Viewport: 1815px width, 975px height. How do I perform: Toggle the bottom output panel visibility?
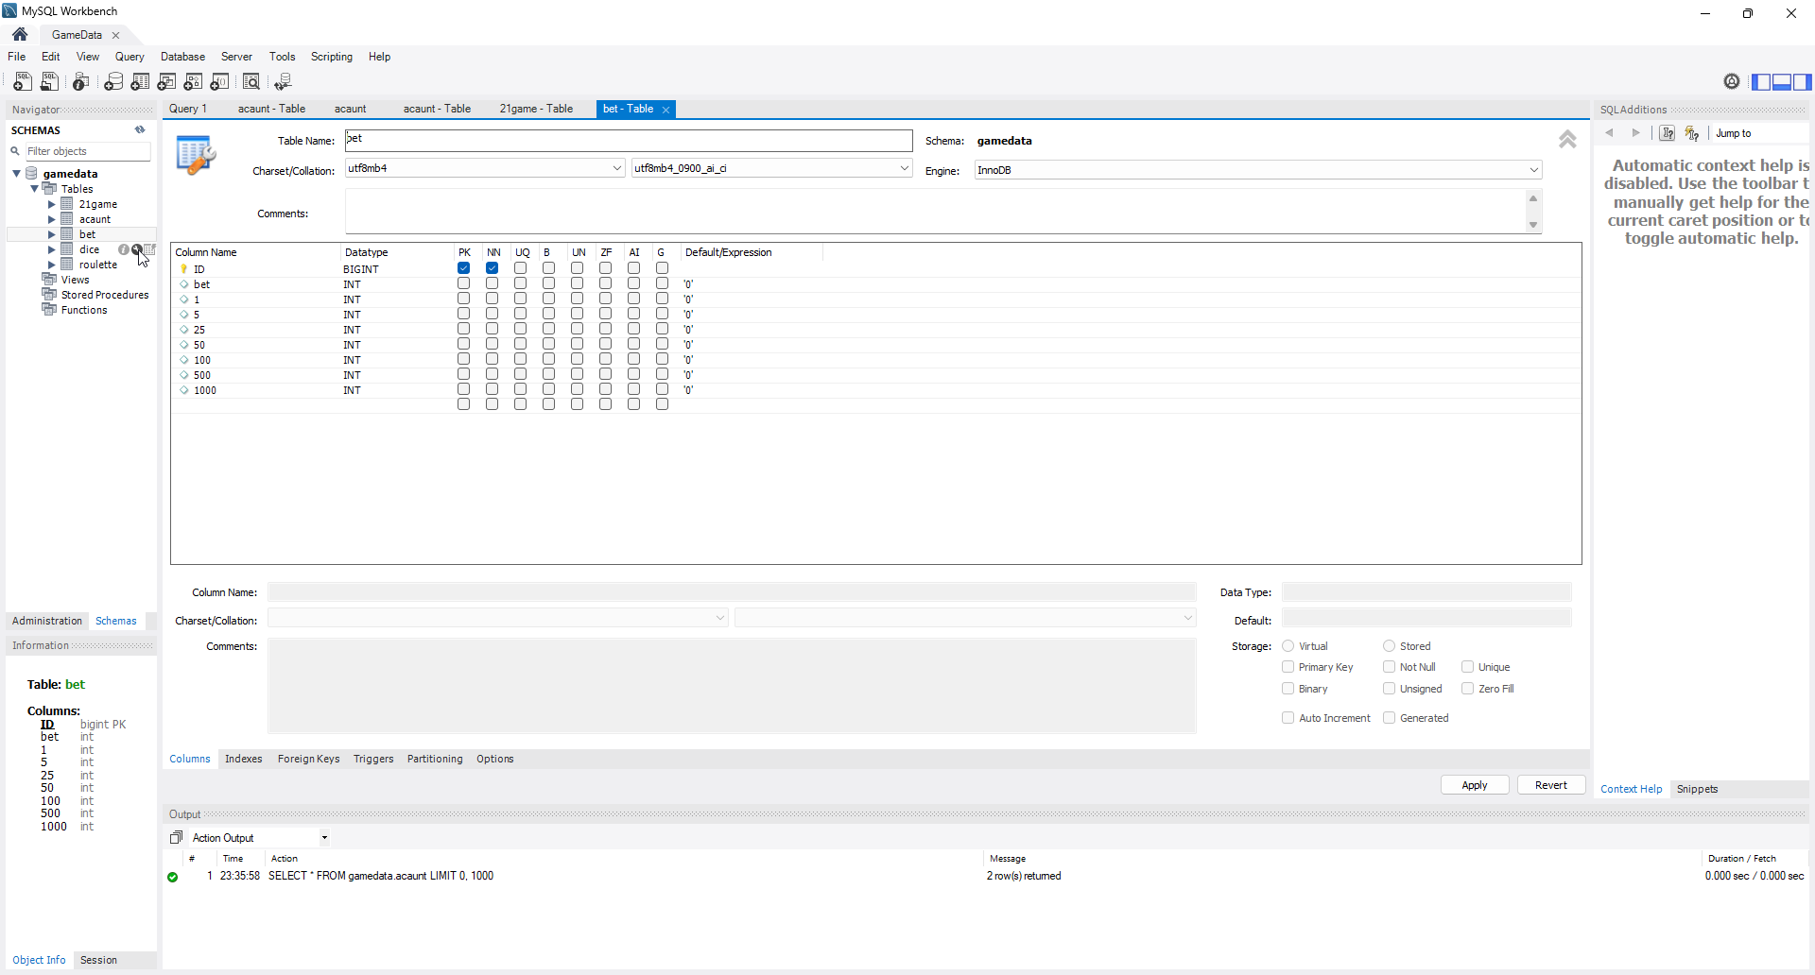tap(1781, 82)
